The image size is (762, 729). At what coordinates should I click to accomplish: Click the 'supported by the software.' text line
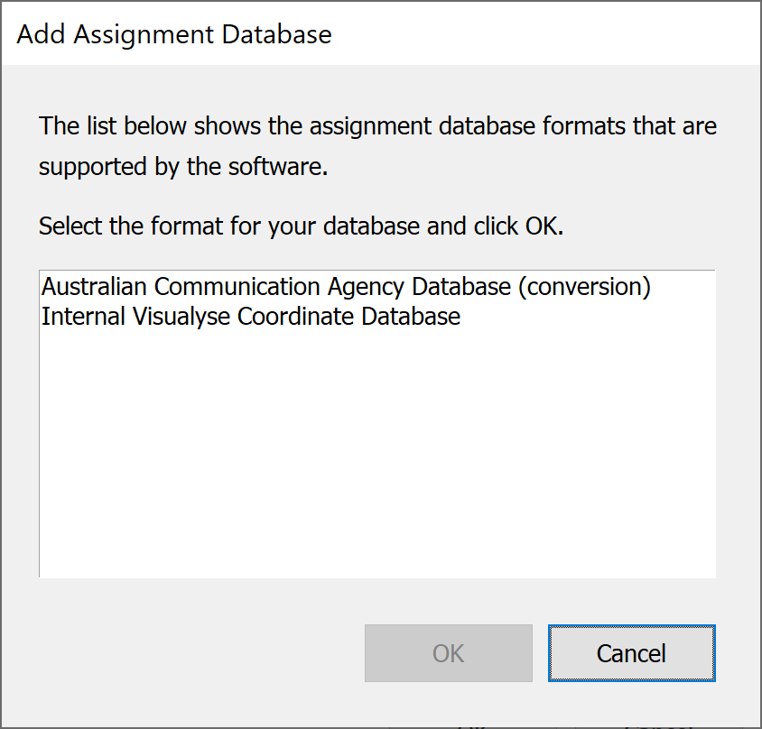pyautogui.click(x=183, y=167)
